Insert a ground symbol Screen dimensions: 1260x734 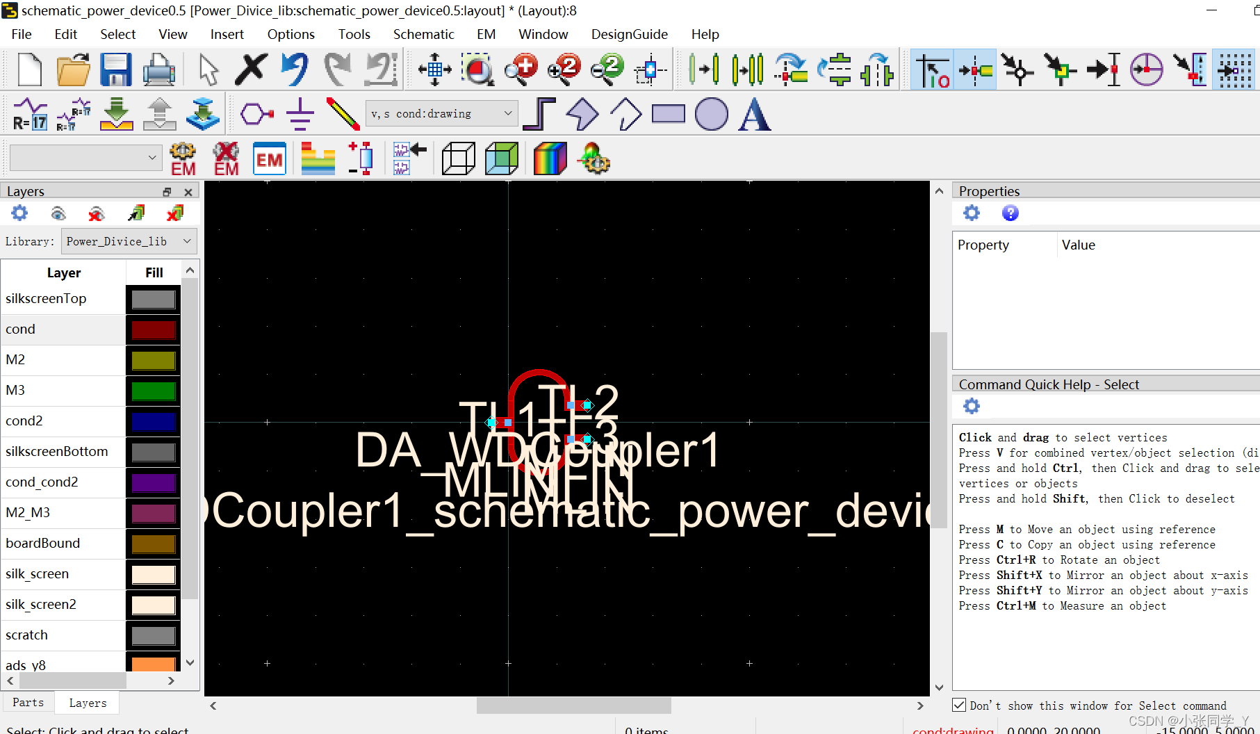click(300, 114)
